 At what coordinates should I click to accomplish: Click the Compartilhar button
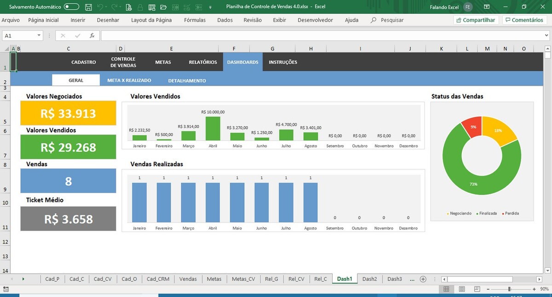476,20
